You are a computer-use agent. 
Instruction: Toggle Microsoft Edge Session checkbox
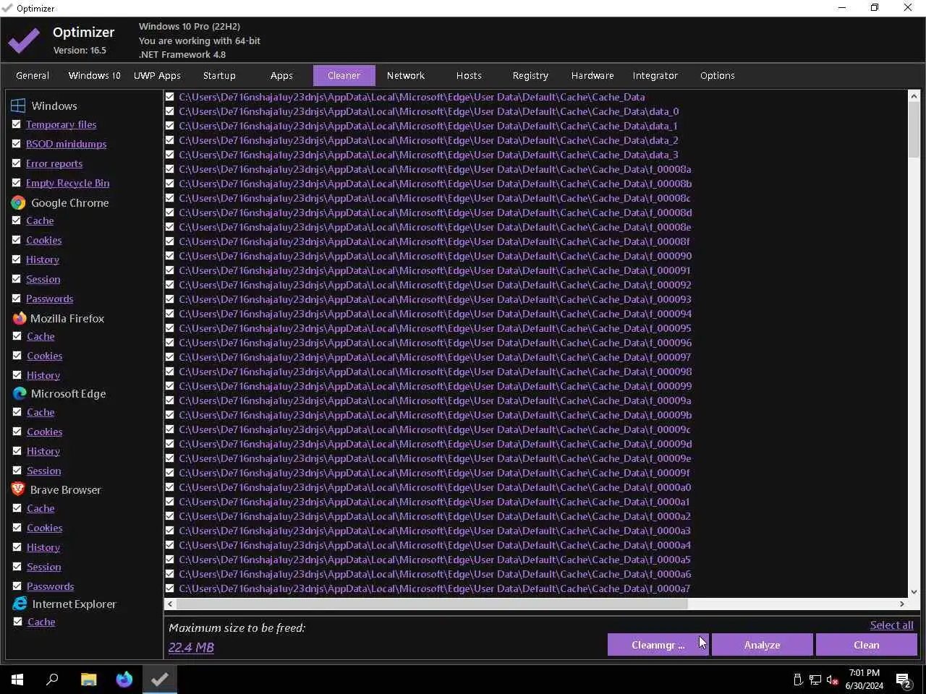pos(17,471)
